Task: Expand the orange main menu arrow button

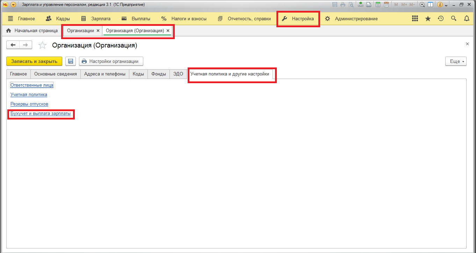Action: pos(13,5)
